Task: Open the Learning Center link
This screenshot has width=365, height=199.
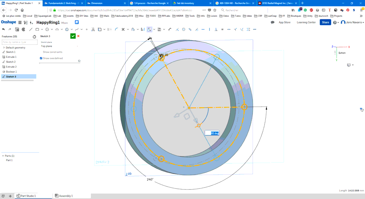Action: pyautogui.click(x=306, y=23)
